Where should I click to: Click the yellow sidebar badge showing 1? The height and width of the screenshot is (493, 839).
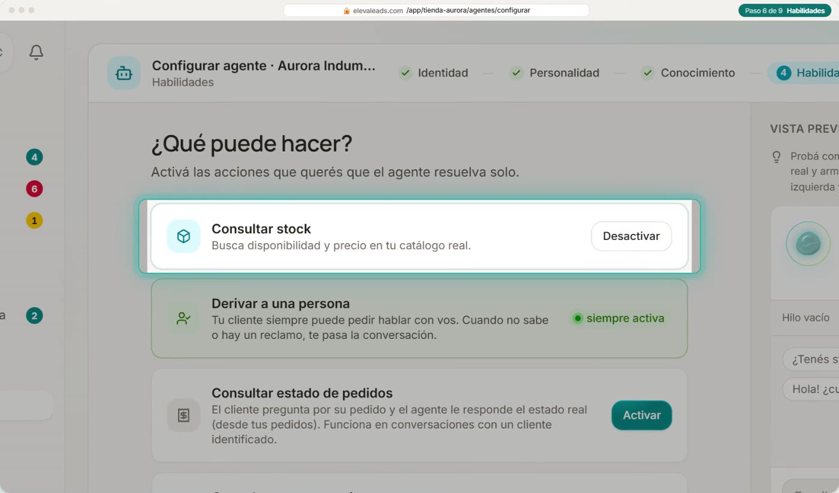pyautogui.click(x=34, y=221)
